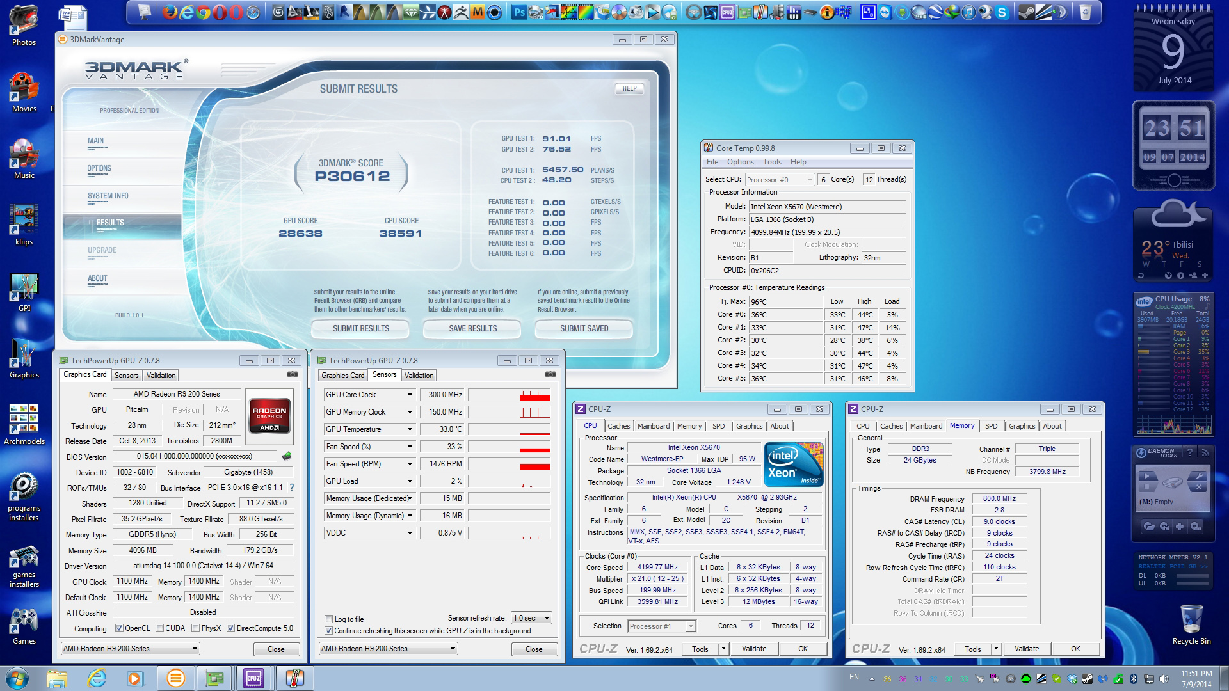Enable the Log to file checkbox
The image size is (1229, 691).
click(329, 619)
